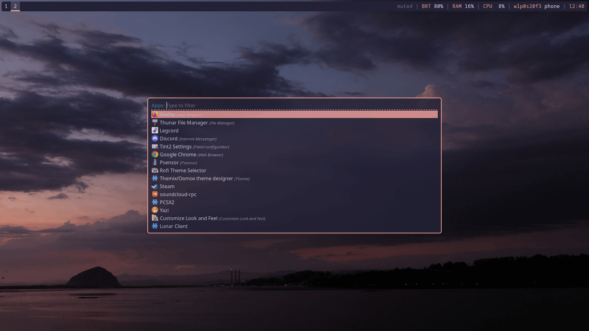Click the Yazi app icon

tap(155, 210)
